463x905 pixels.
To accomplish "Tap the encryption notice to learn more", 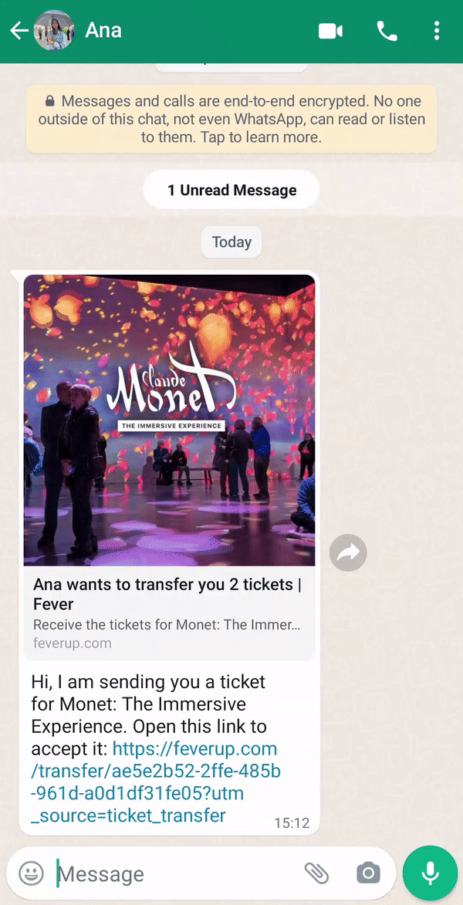I will point(231,120).
